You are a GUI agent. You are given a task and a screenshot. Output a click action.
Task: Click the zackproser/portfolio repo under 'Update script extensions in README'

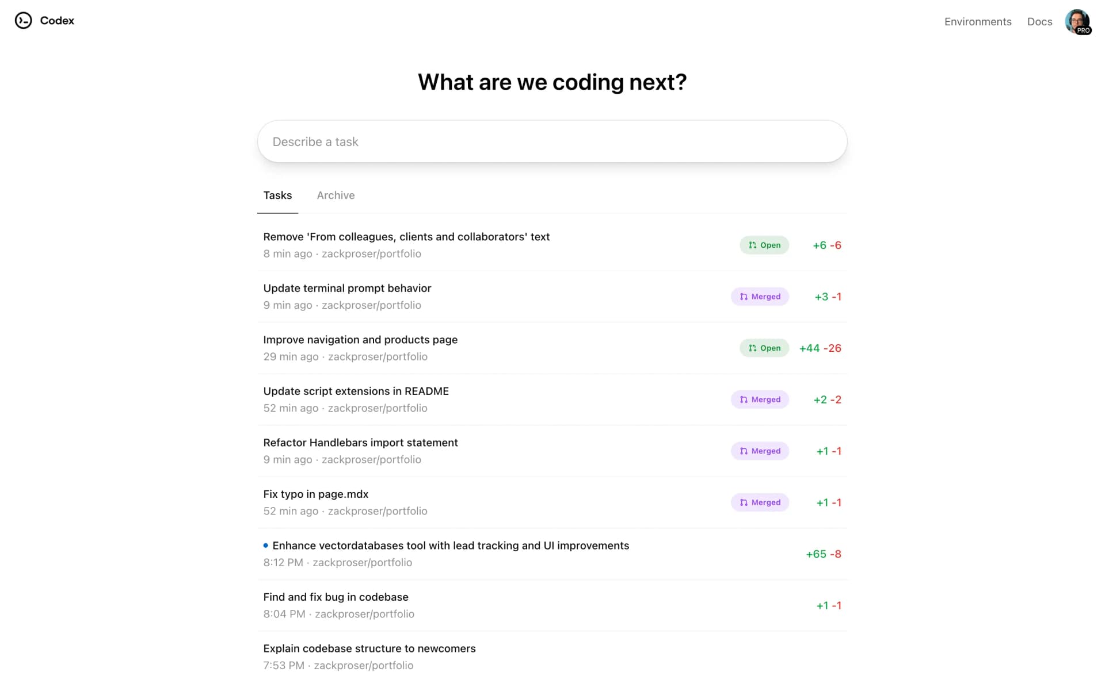click(x=378, y=408)
